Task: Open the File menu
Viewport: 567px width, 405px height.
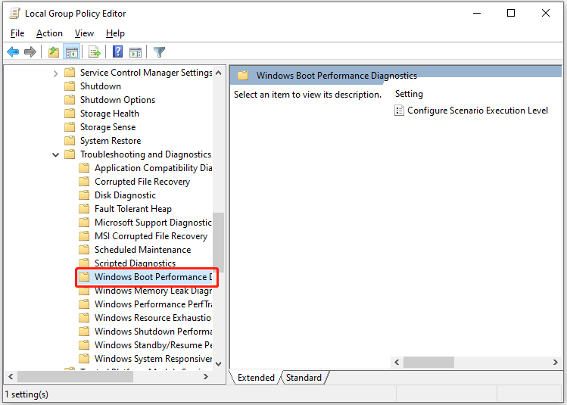Action: point(17,33)
